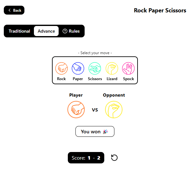Click the Lizard text label
Viewport: 193px width, 171px height.
point(112,79)
